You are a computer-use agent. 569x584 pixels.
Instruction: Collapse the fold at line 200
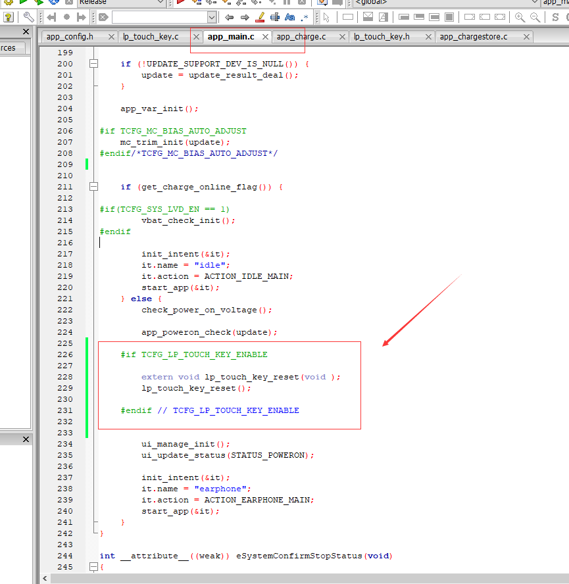[94, 64]
